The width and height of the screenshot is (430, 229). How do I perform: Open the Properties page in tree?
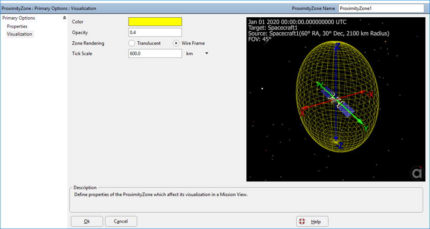click(x=17, y=26)
